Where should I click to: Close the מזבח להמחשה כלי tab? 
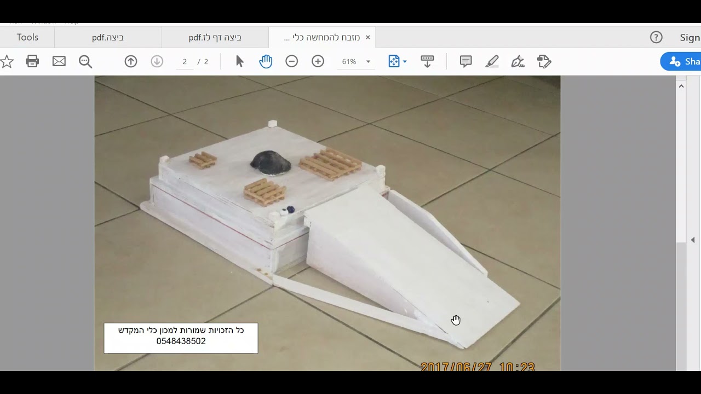(x=368, y=37)
